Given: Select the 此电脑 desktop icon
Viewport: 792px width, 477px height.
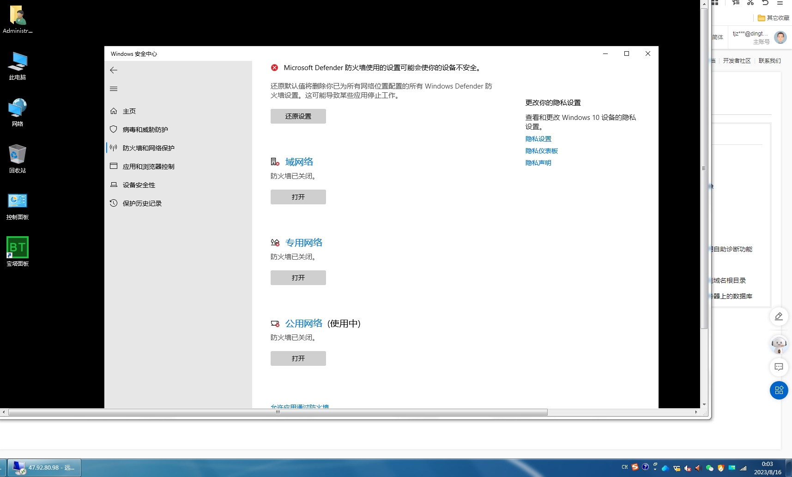Looking at the screenshot, I should (18, 66).
